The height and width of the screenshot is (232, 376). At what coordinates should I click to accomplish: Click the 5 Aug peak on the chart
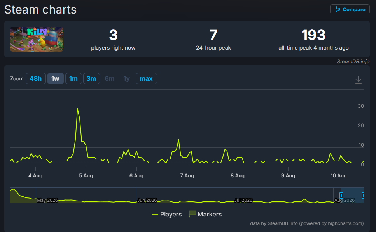pos(77,109)
